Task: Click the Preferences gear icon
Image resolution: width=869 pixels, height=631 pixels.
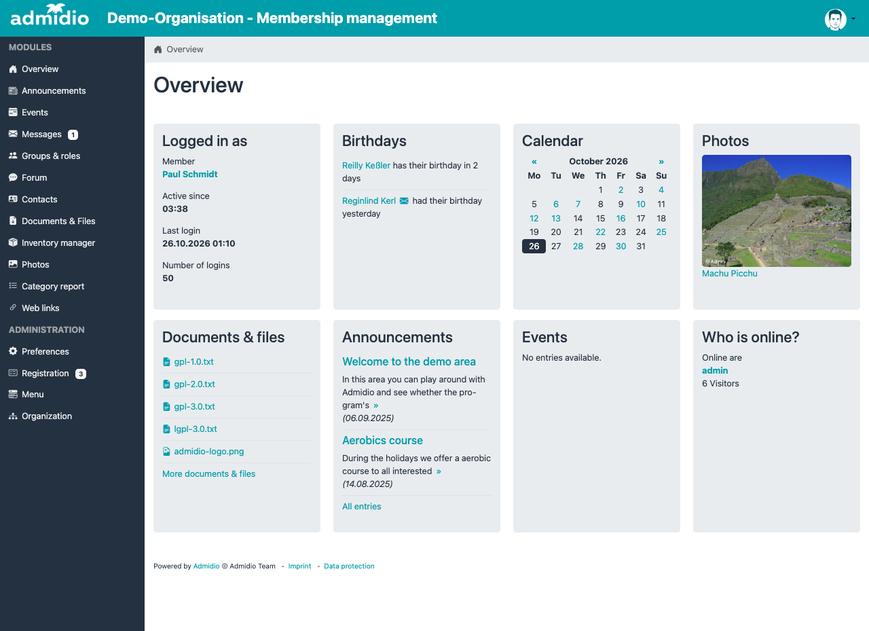Action: tap(13, 352)
